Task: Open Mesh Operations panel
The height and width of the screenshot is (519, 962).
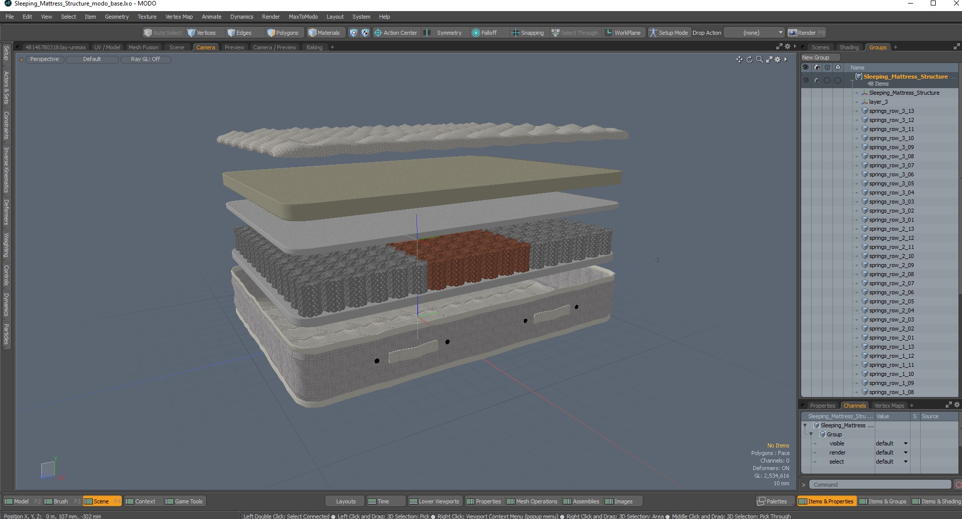Action: (532, 501)
